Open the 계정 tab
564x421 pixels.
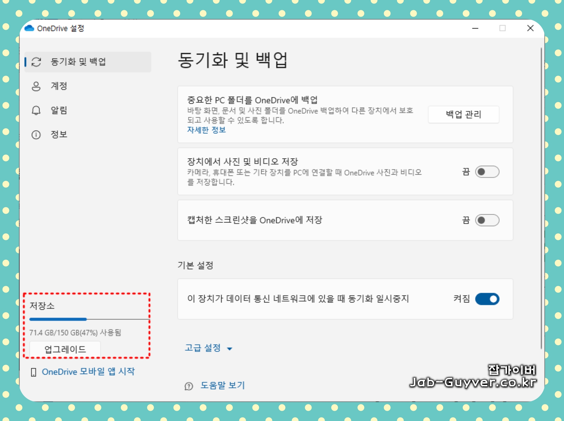[x=59, y=86]
